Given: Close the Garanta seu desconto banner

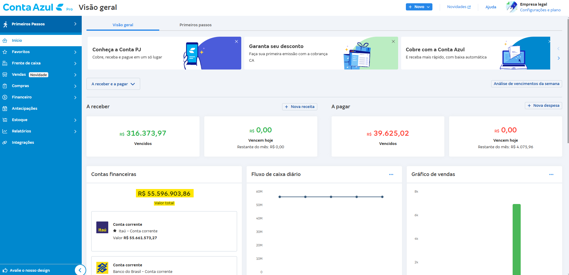Looking at the screenshot, I should 393,41.
